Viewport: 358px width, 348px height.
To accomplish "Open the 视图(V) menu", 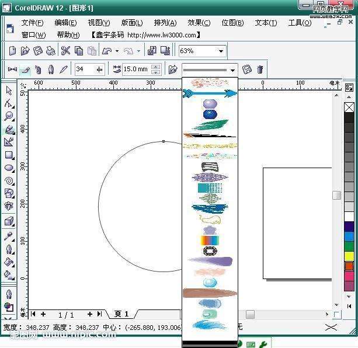I will (x=99, y=23).
